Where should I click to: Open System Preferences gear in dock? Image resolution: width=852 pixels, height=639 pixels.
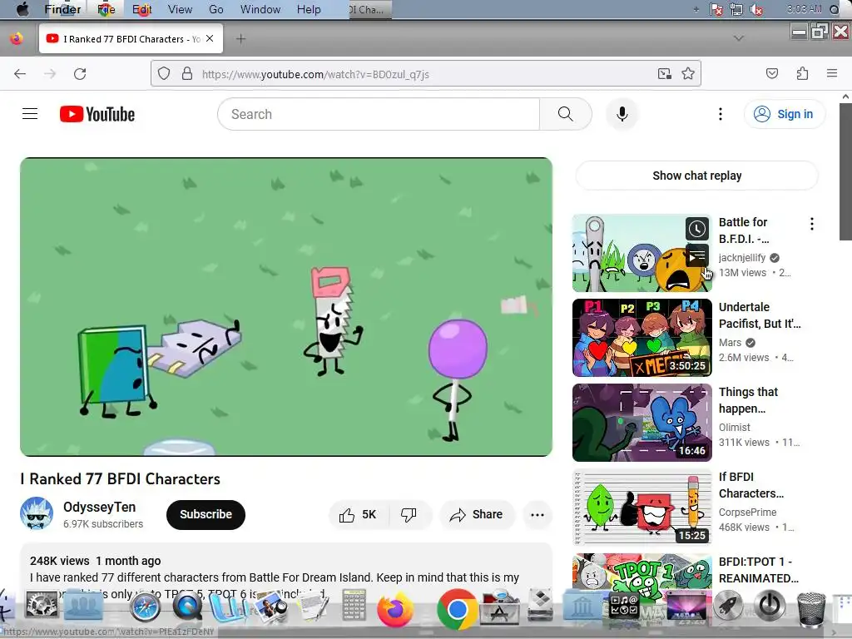[42, 604]
